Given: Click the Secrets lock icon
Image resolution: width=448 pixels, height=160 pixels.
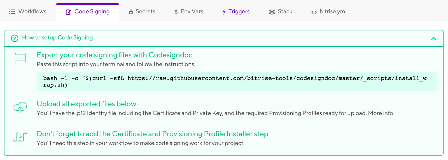Looking at the screenshot, I should 131,12.
